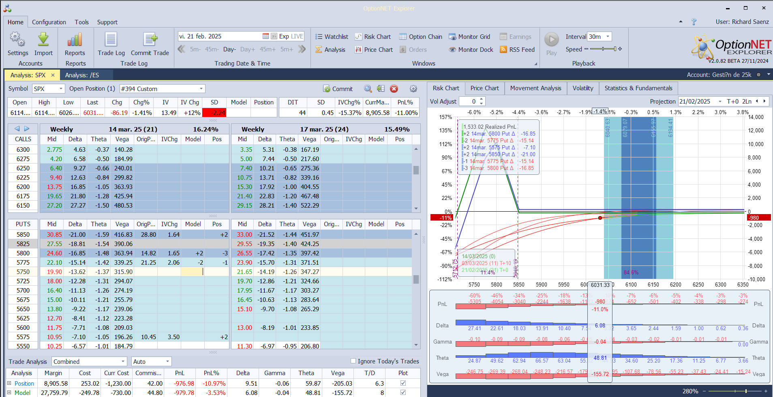Toggle the 2Ln lines option
The width and height of the screenshot is (773, 397).
click(747, 102)
